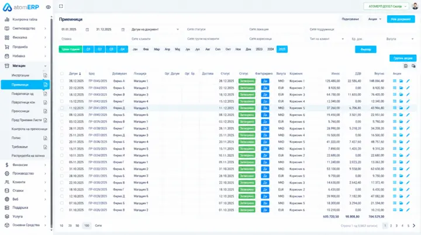Open calendar for end date 31.12.2025
This screenshot has width=421, height=235.
123,29
